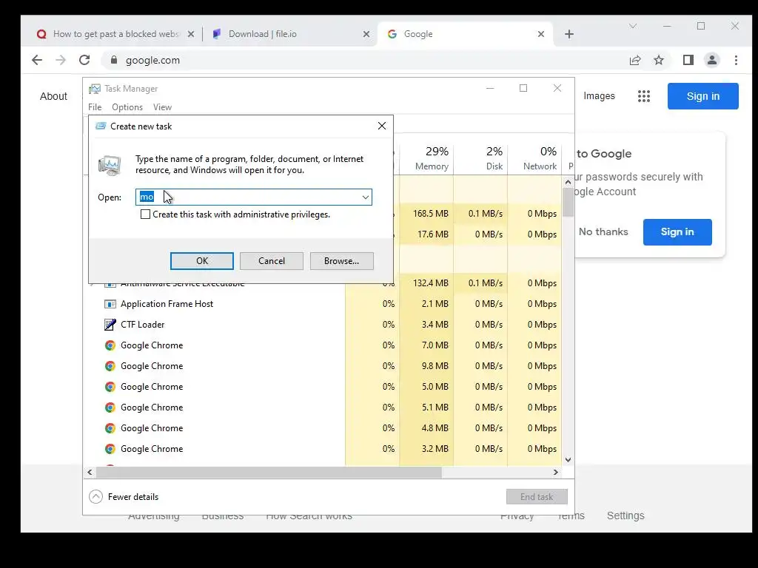Image resolution: width=758 pixels, height=568 pixels.
Task: Click the Browse... button
Action: 342,261
